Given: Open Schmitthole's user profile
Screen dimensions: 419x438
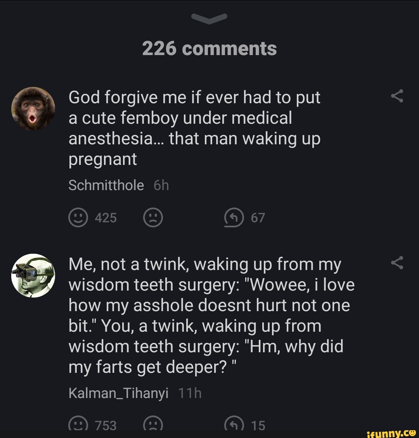Looking at the screenshot, I should click(x=106, y=185).
